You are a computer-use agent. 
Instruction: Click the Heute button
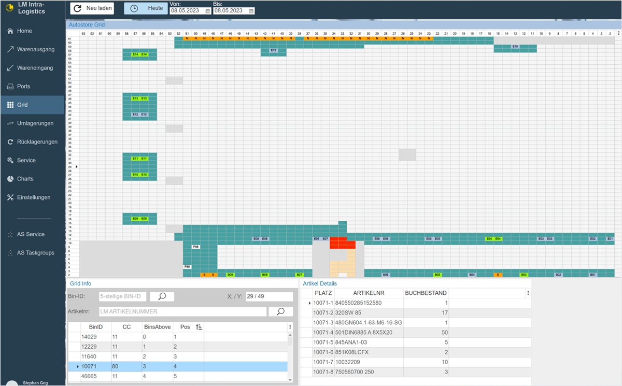[x=146, y=8]
